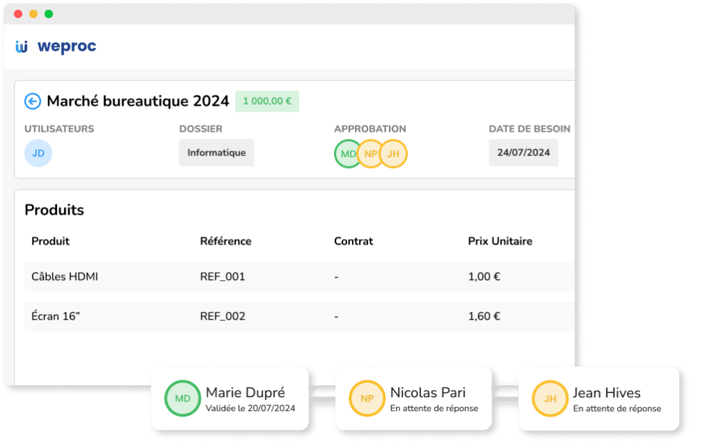Click the green MD approver avatar
The width and height of the screenshot is (714, 441).
pyautogui.click(x=347, y=154)
